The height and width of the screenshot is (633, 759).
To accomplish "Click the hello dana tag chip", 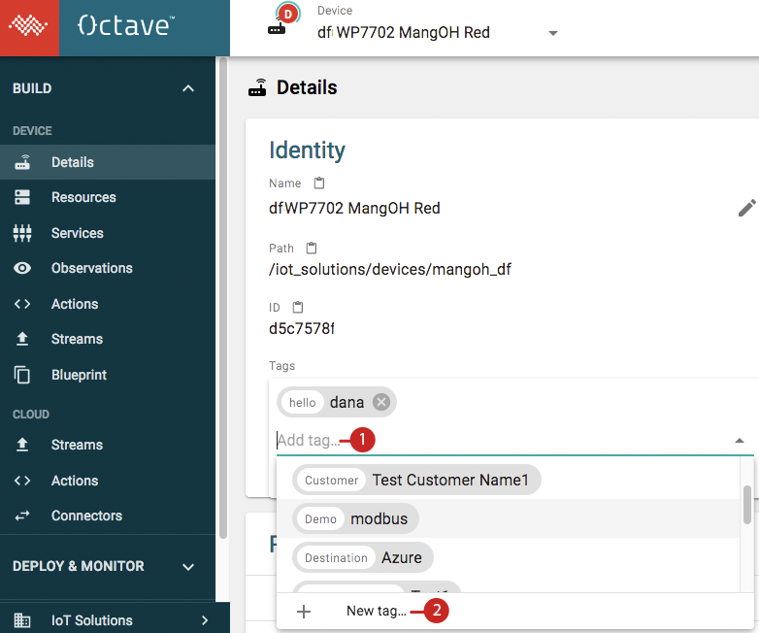I will click(337, 402).
